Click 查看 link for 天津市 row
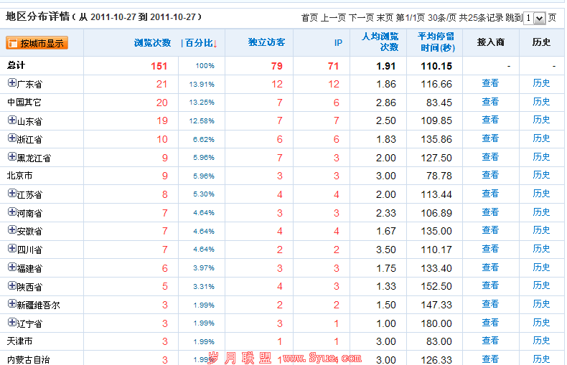 [x=490, y=341]
